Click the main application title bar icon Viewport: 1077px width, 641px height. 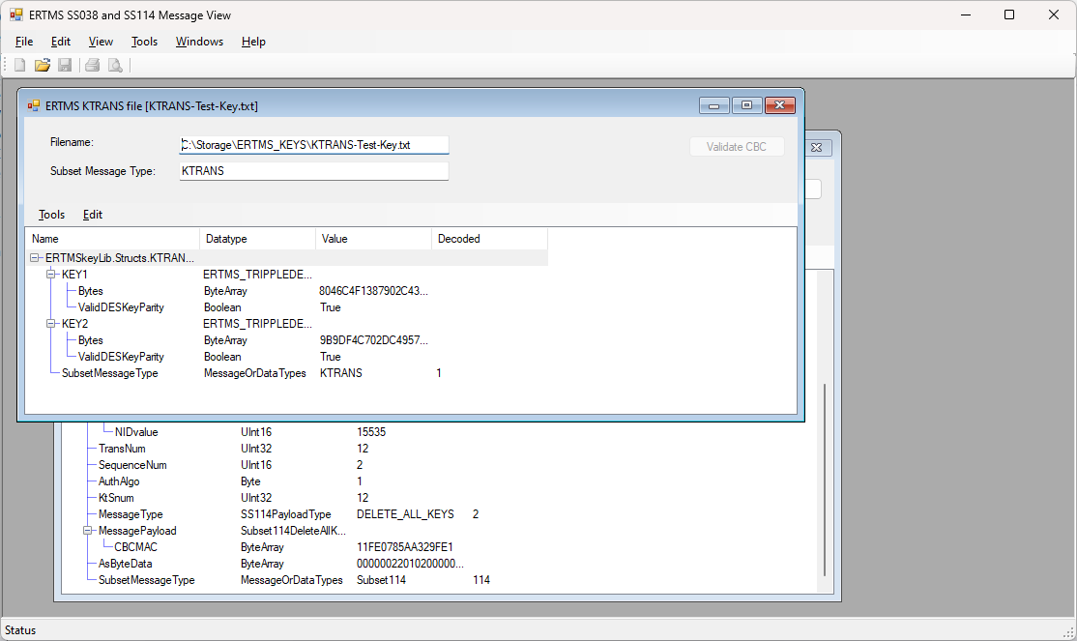point(16,15)
